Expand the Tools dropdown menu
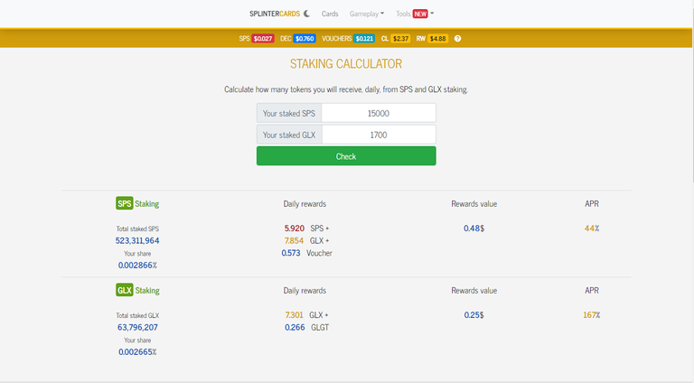 [403, 14]
